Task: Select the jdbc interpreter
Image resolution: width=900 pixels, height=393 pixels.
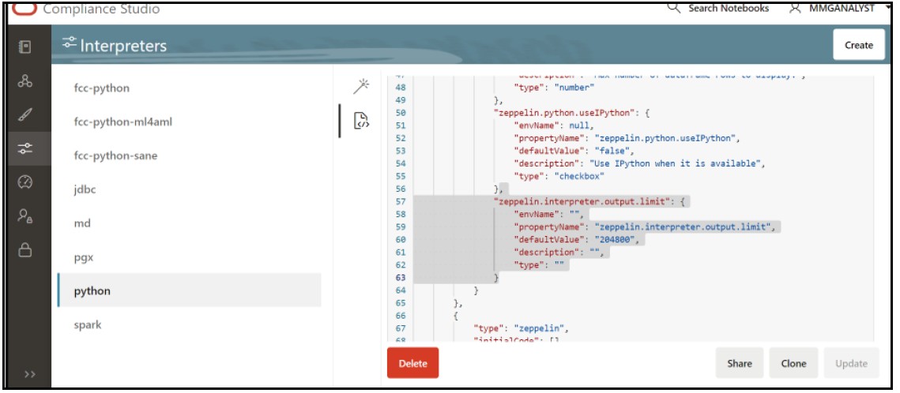Action: click(x=190, y=189)
